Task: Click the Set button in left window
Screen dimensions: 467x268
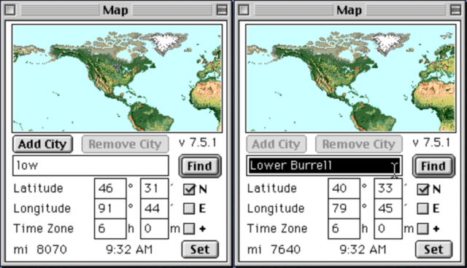Action: point(200,249)
